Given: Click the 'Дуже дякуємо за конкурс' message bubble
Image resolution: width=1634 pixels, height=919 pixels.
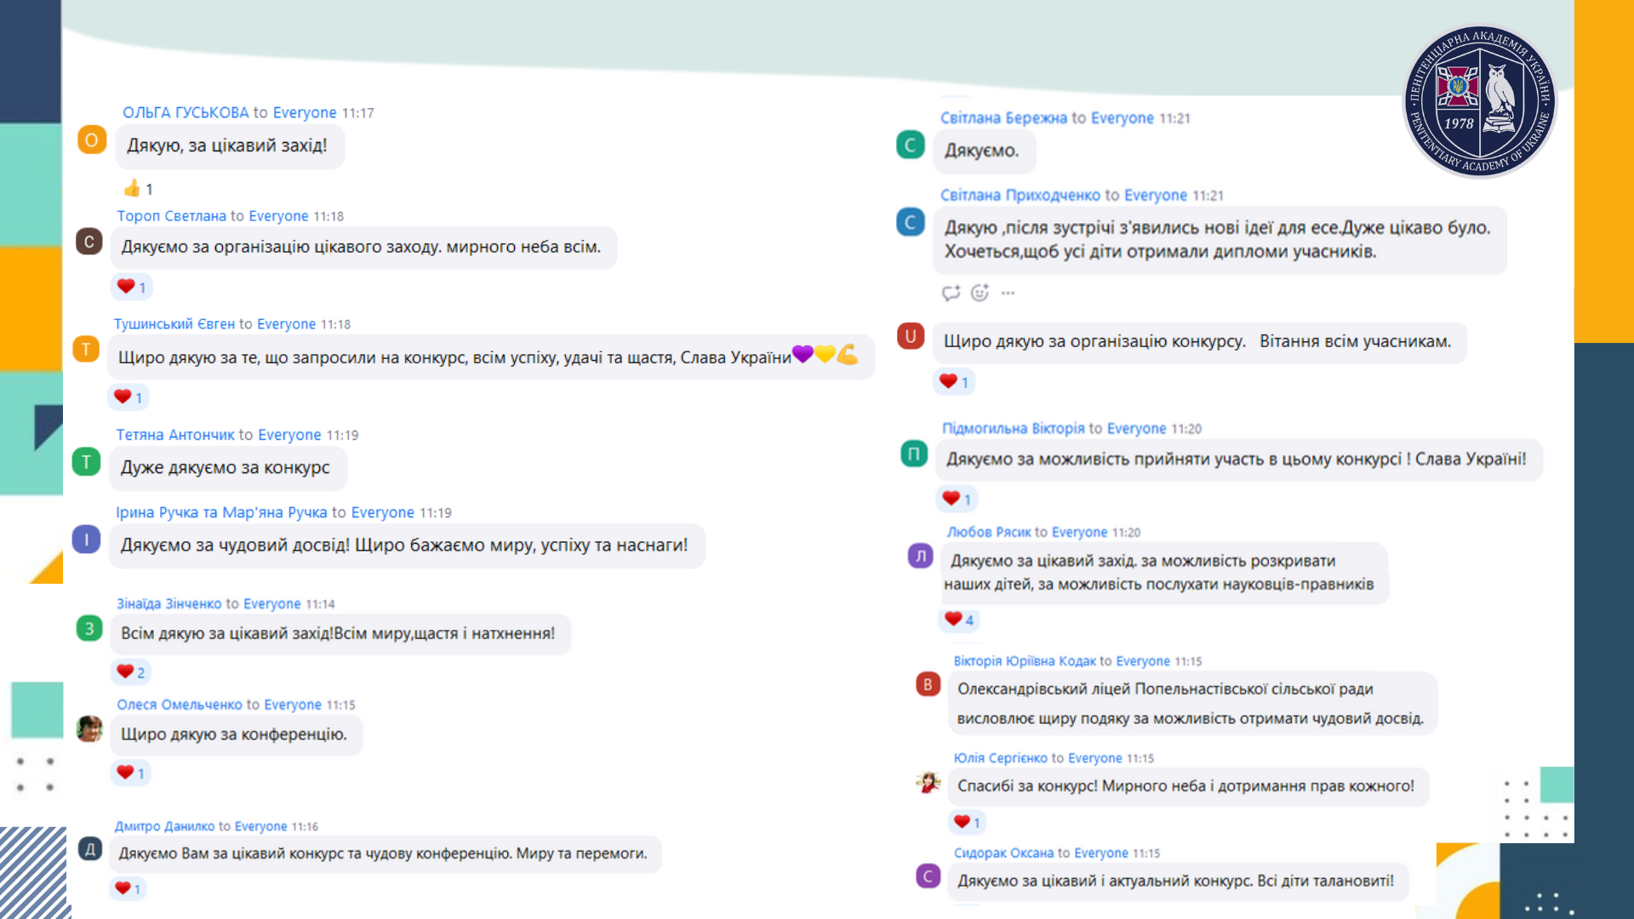Looking at the screenshot, I should click(226, 468).
